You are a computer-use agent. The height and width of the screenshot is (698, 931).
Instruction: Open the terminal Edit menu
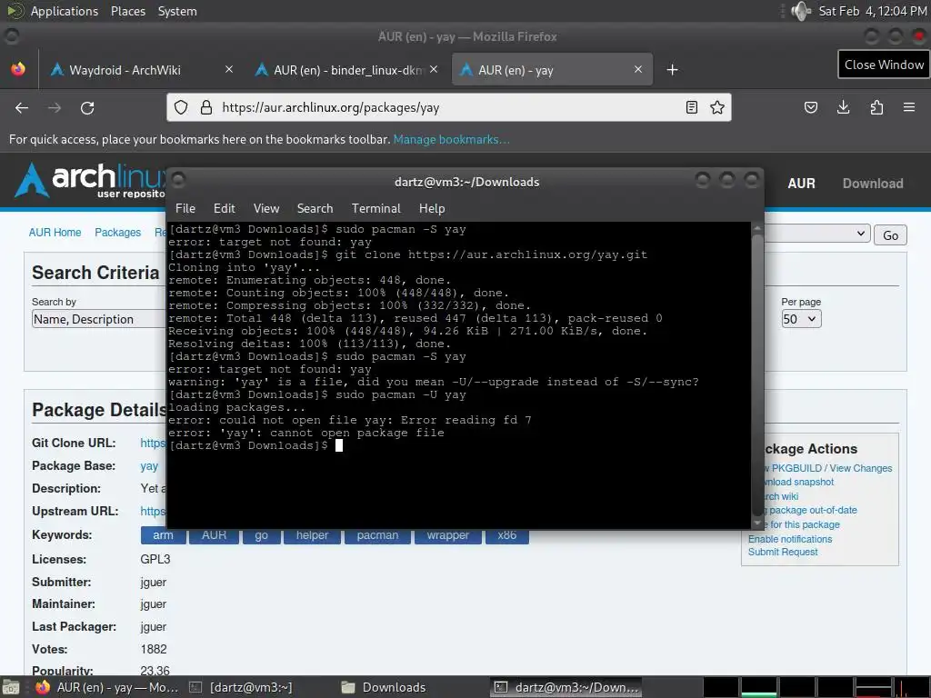point(225,208)
